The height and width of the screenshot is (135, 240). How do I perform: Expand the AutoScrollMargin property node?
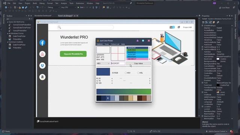pos(202,47)
